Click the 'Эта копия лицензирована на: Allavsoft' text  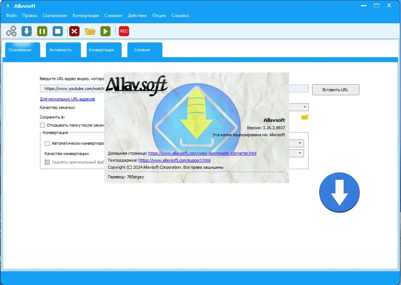click(248, 135)
